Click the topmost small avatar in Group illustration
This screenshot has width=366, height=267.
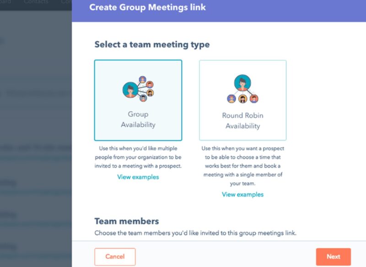(x=142, y=79)
